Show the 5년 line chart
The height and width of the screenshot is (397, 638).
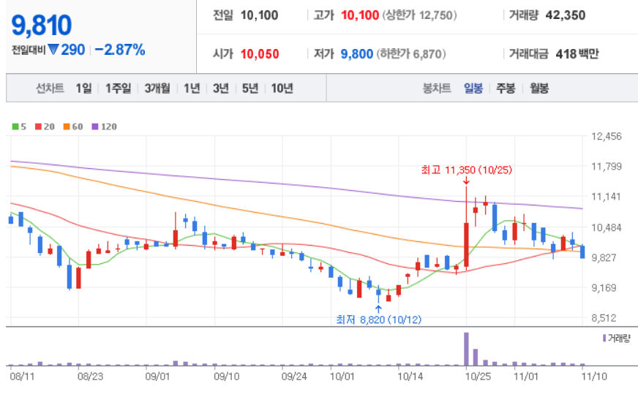point(250,88)
